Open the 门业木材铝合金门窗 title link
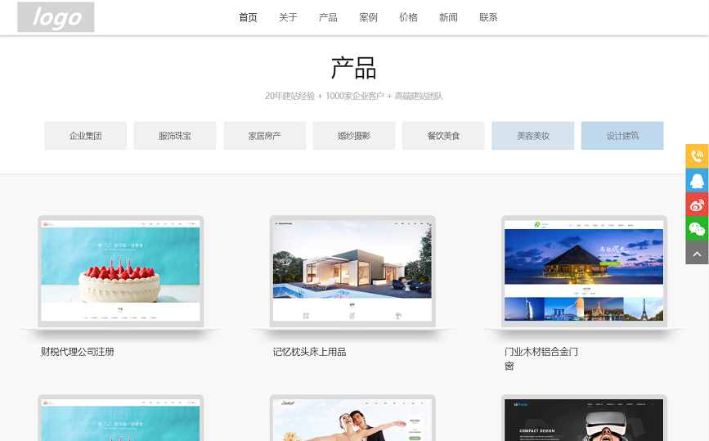709x441 pixels. click(x=541, y=358)
